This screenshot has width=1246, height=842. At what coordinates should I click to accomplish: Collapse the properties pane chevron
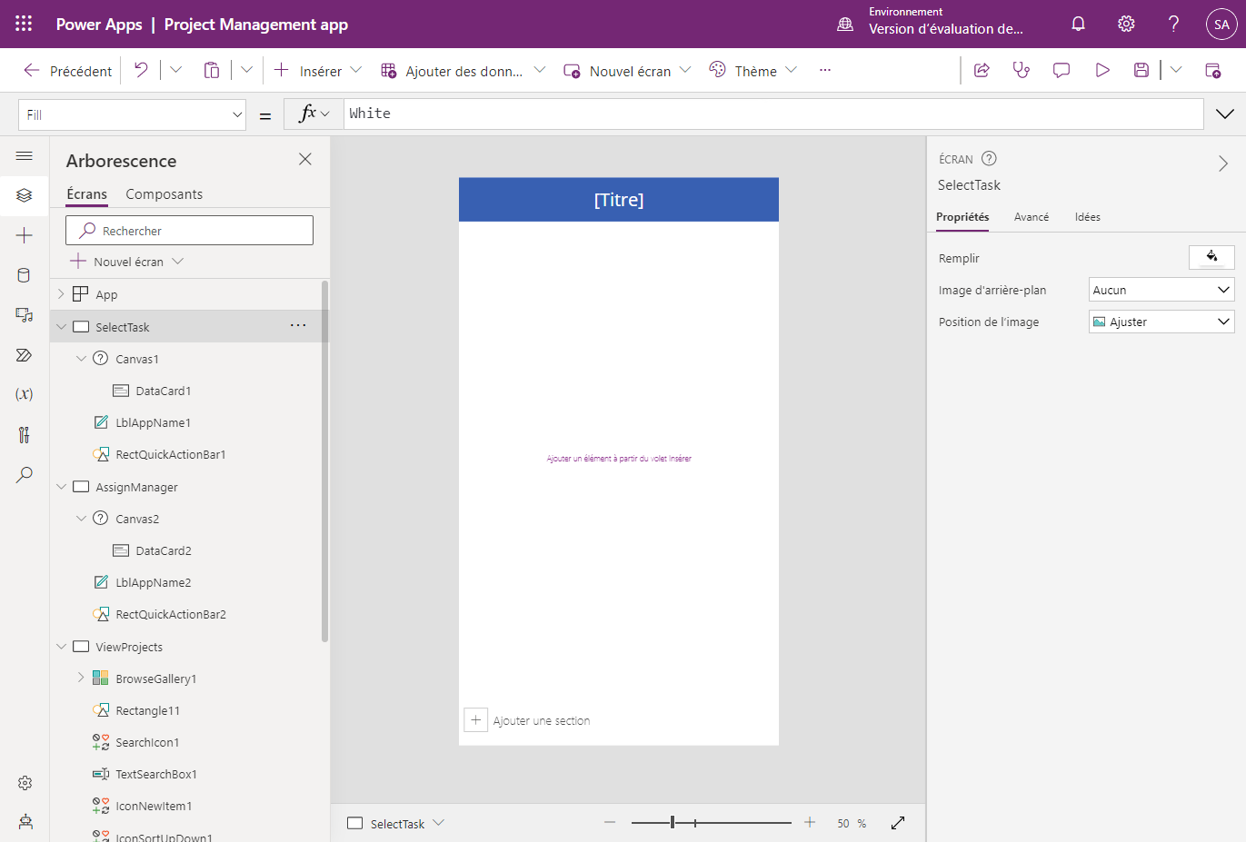tap(1223, 163)
